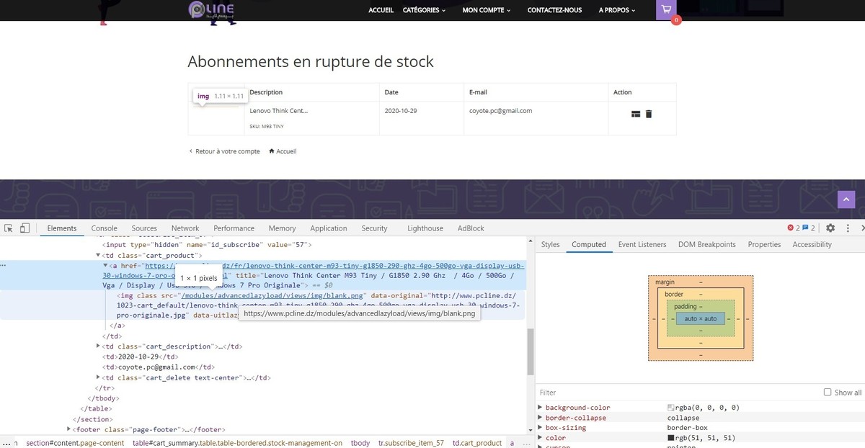Expand the background-color computed property
Viewport: 865px width, 448px height.
click(540, 408)
